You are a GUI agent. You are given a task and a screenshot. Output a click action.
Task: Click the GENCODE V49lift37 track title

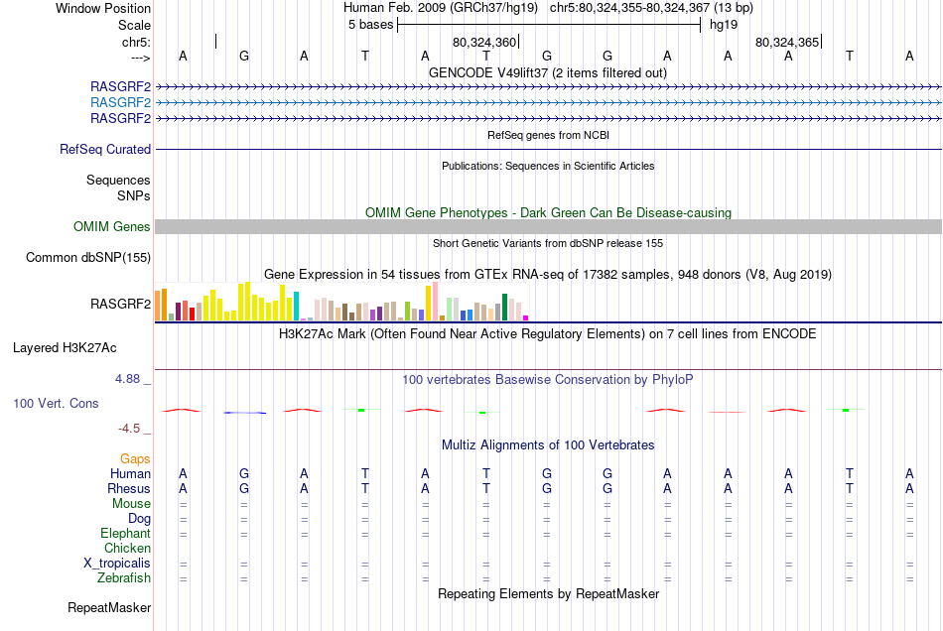[548, 72]
